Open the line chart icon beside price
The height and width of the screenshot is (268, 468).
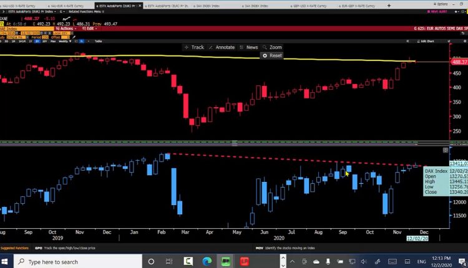point(66,19)
